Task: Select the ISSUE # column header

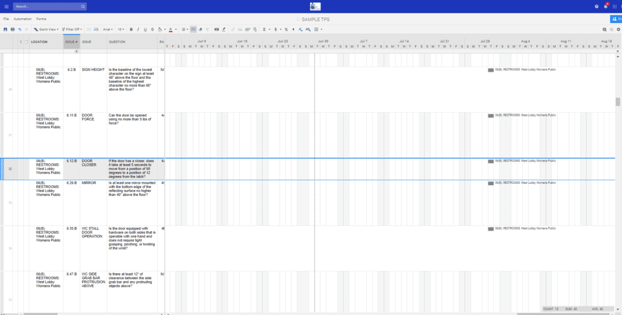Action: click(x=72, y=42)
